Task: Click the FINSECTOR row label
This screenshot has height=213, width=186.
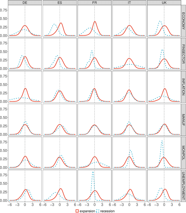Action: [183, 54]
